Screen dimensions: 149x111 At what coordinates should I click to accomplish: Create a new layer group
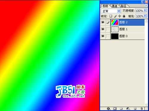point(121,109)
